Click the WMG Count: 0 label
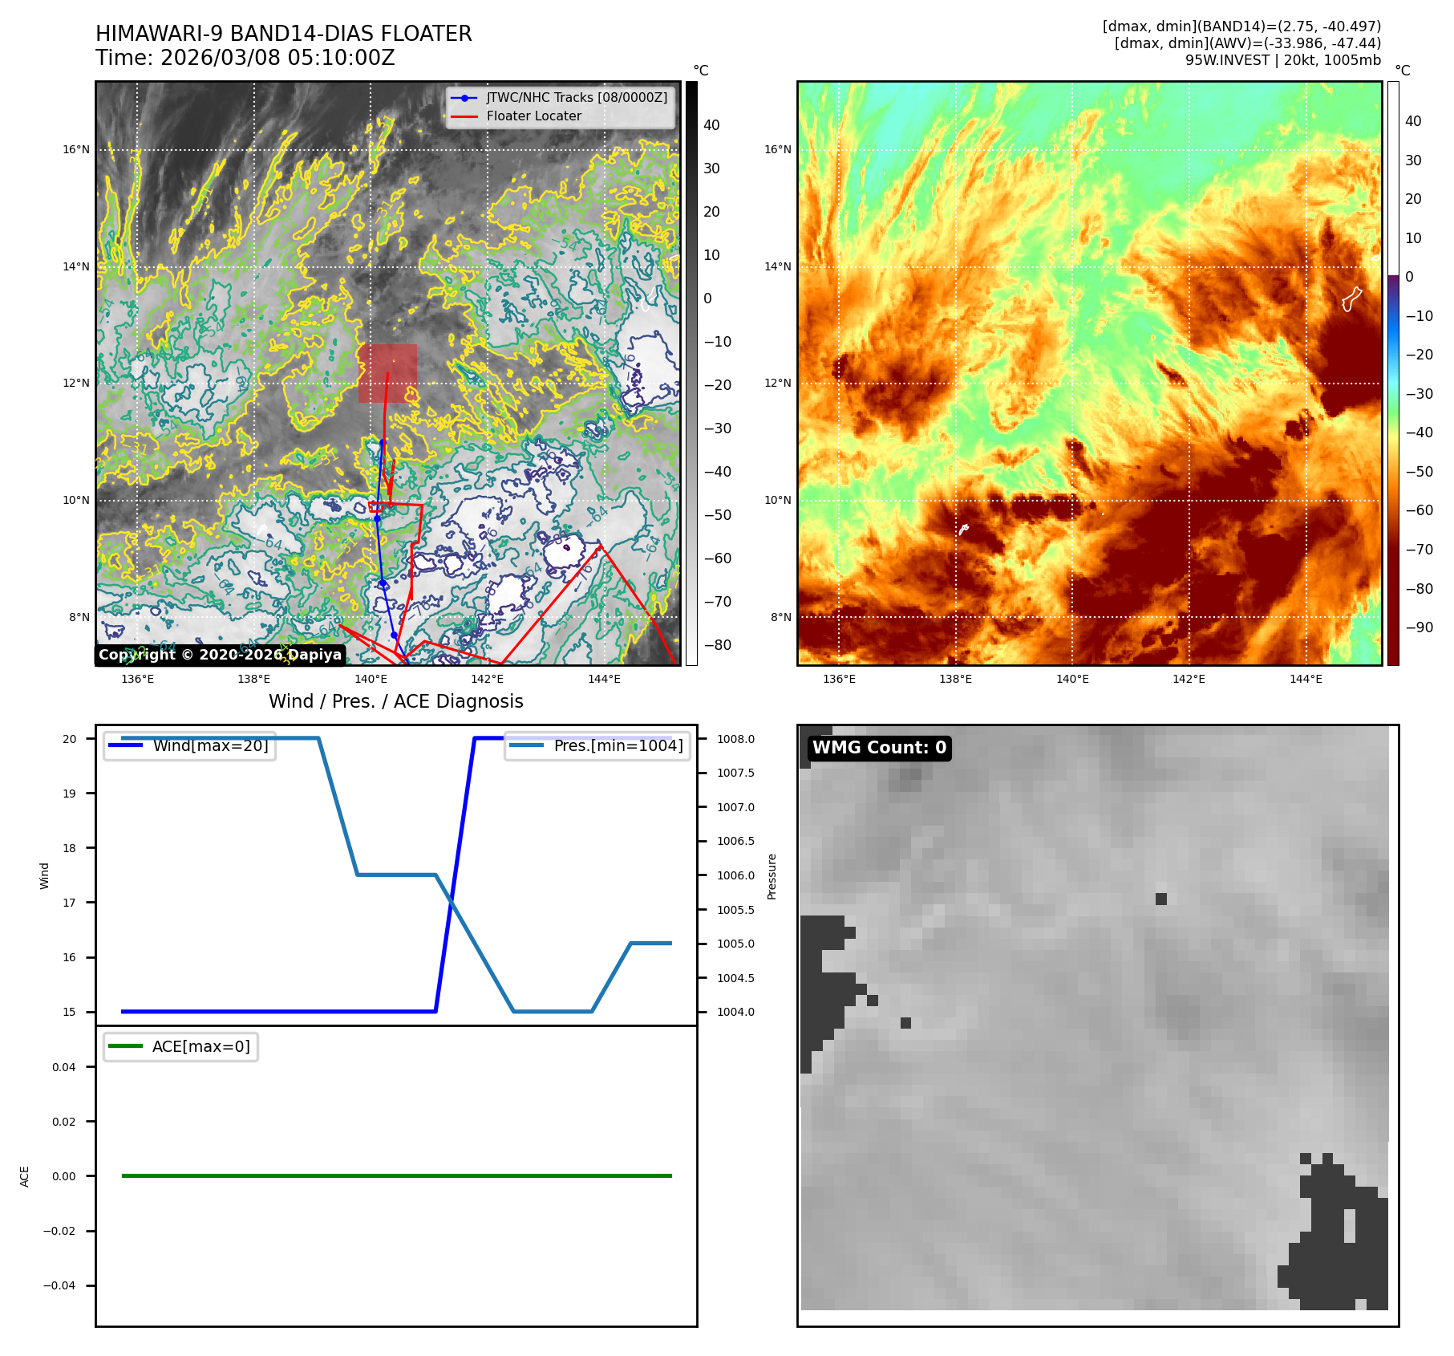 tap(879, 748)
